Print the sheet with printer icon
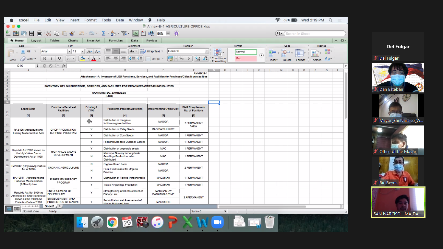 pyautogui.click(x=39, y=33)
